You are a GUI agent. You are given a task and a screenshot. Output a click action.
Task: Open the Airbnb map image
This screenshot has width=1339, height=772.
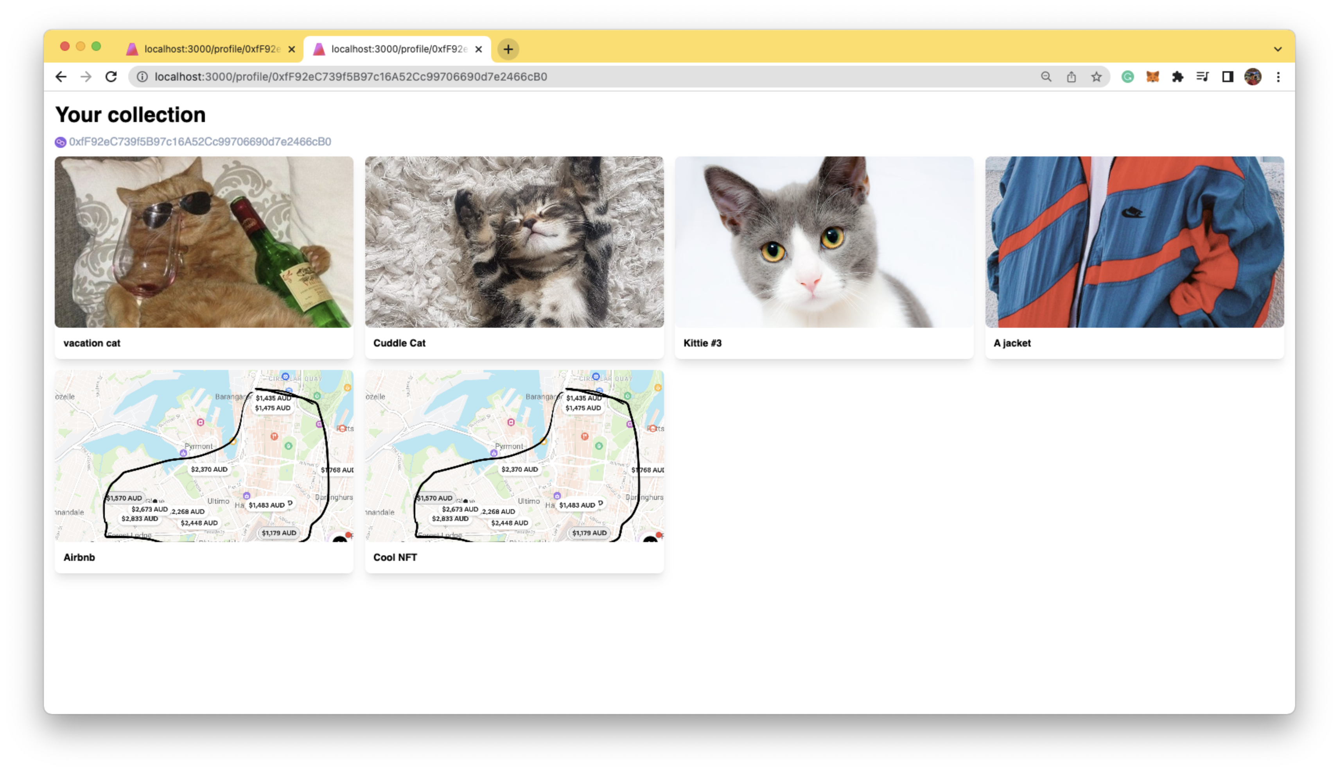coord(204,456)
